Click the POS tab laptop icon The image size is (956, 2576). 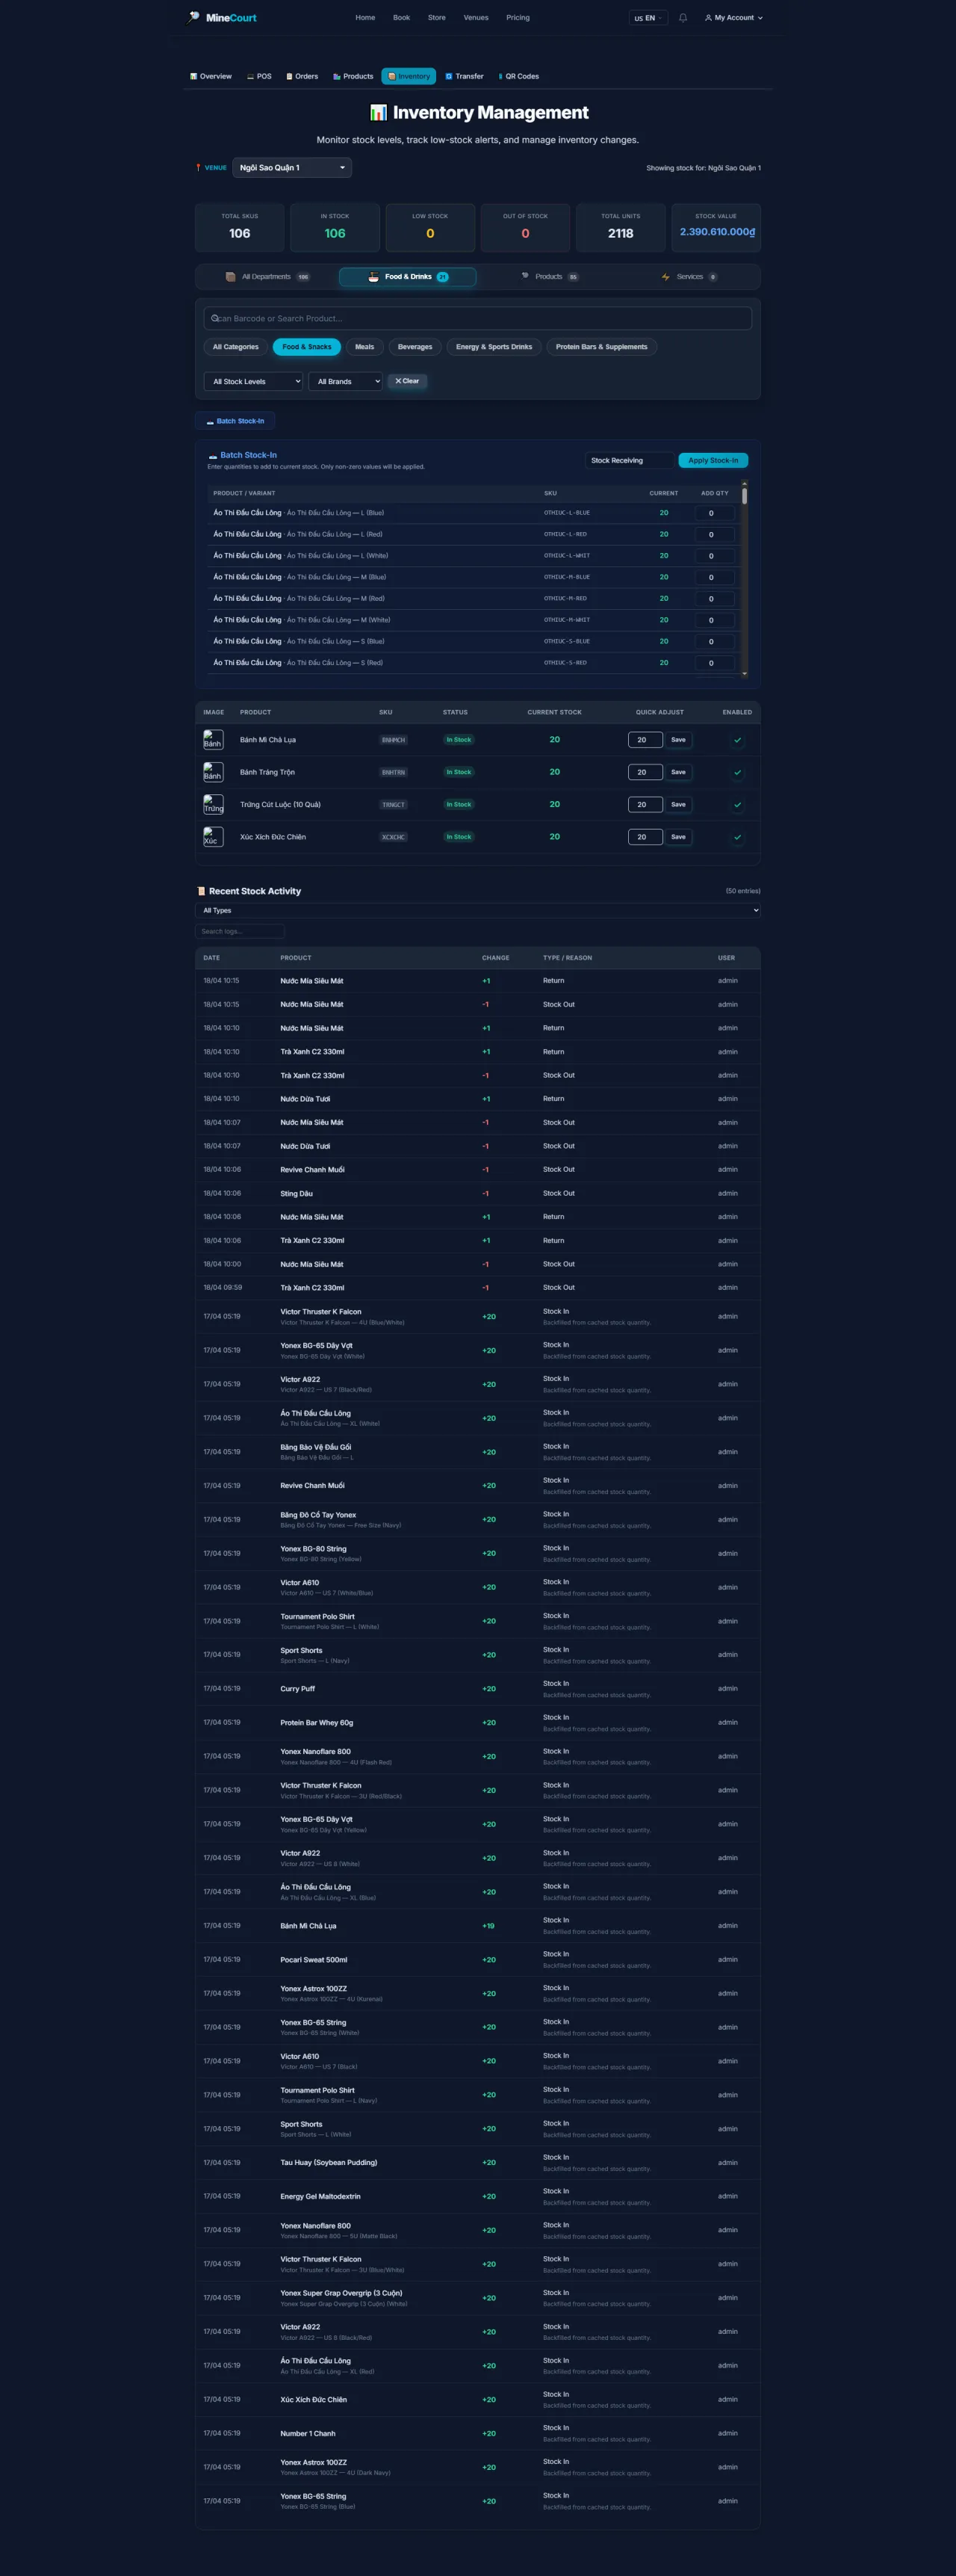pyautogui.click(x=251, y=76)
